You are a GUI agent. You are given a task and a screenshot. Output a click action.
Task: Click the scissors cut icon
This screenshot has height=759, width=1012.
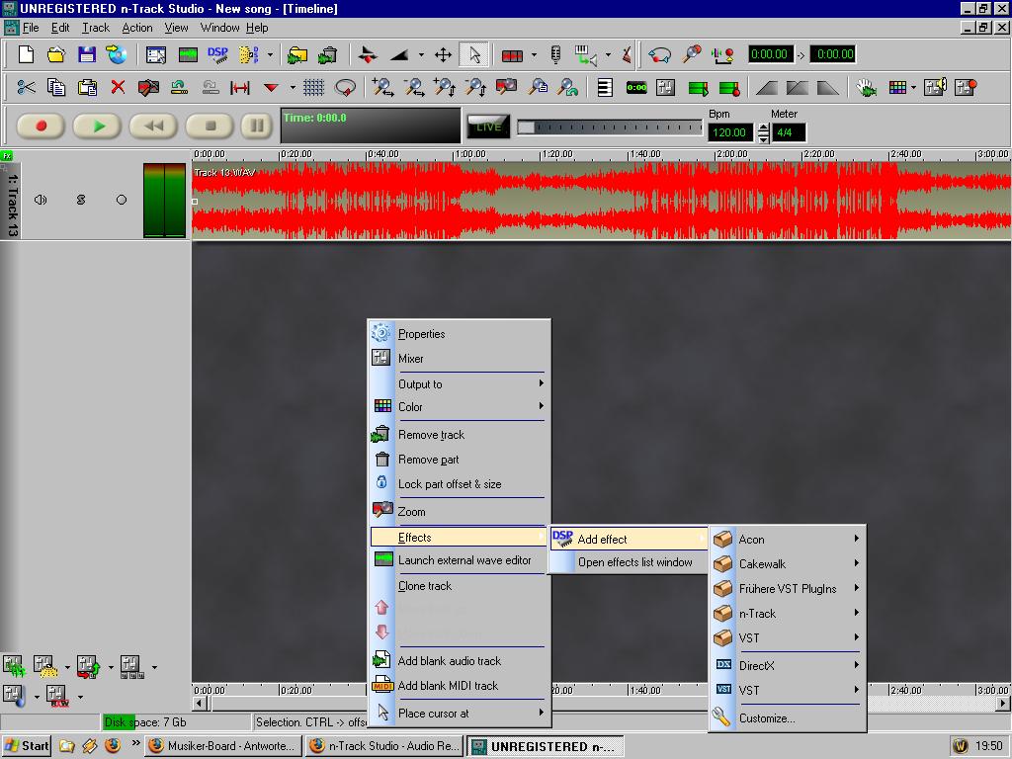(x=26, y=87)
